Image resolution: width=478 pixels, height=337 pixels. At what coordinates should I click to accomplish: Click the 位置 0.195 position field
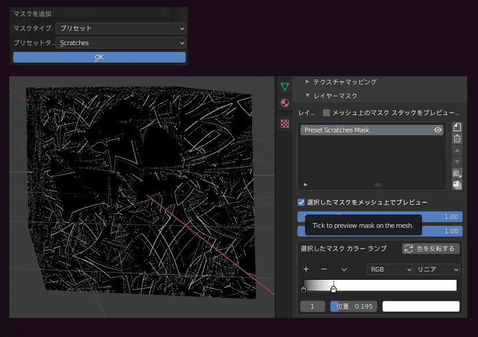[x=354, y=306]
